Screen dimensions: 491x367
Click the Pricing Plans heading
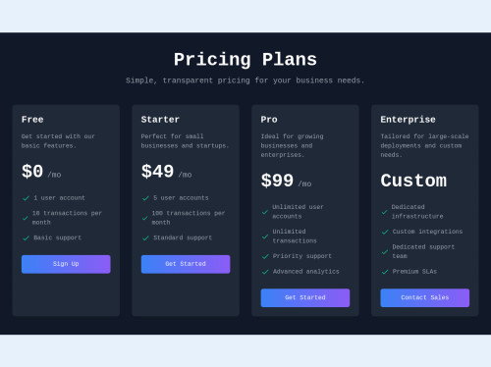(245, 60)
